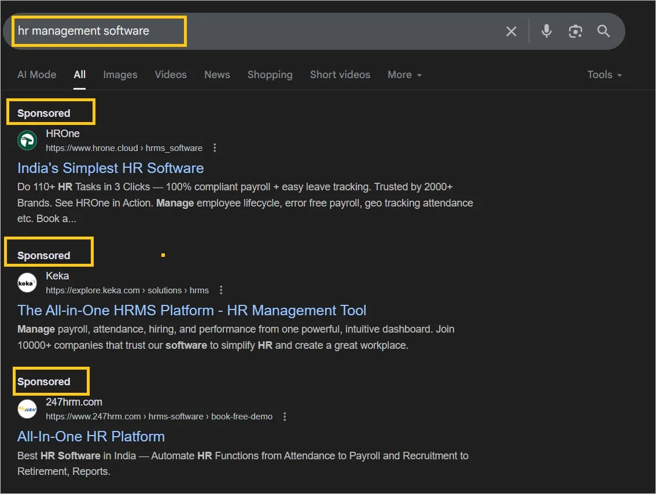Clear the search box with X icon
The height and width of the screenshot is (494, 656).
511,31
